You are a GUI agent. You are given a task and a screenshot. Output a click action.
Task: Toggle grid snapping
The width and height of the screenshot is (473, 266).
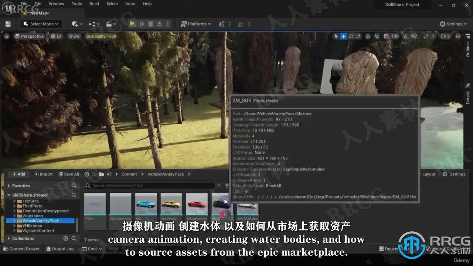[386, 36]
